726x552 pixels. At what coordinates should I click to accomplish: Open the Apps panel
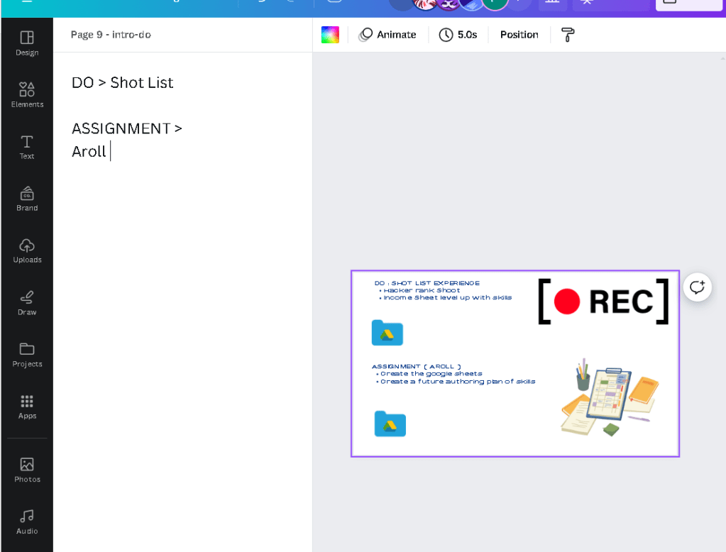coord(27,407)
